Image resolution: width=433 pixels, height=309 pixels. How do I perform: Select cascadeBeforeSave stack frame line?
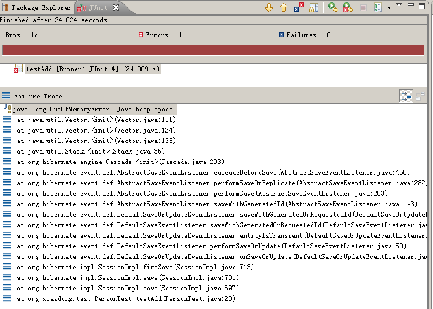[x=214, y=172]
